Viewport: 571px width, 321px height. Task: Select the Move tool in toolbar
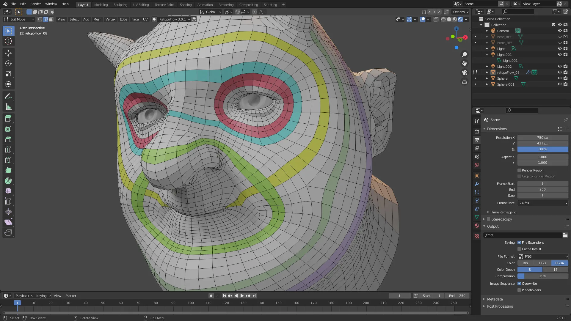(8, 53)
